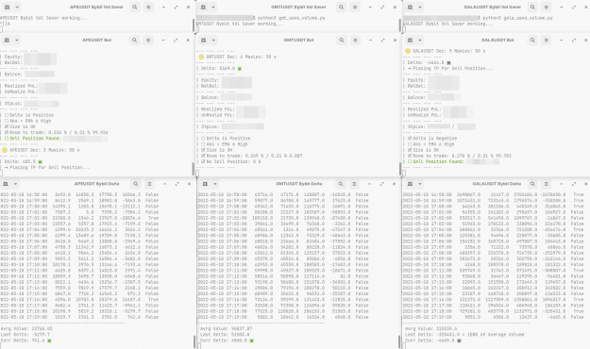Open a new tab in APEUSDT Bybit Vol Saver window

[7, 8]
